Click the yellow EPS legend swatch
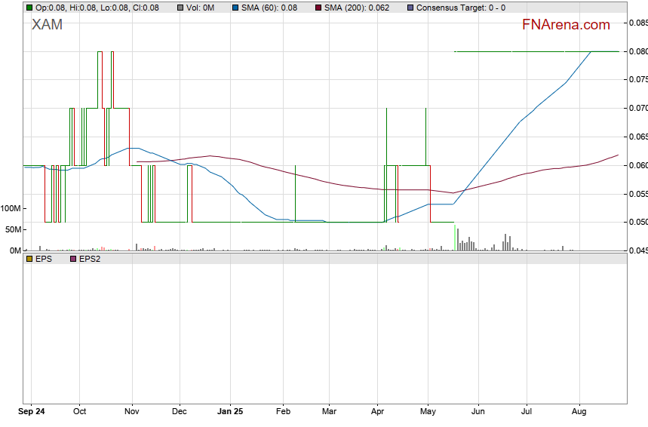The image size is (648, 427). click(x=29, y=259)
